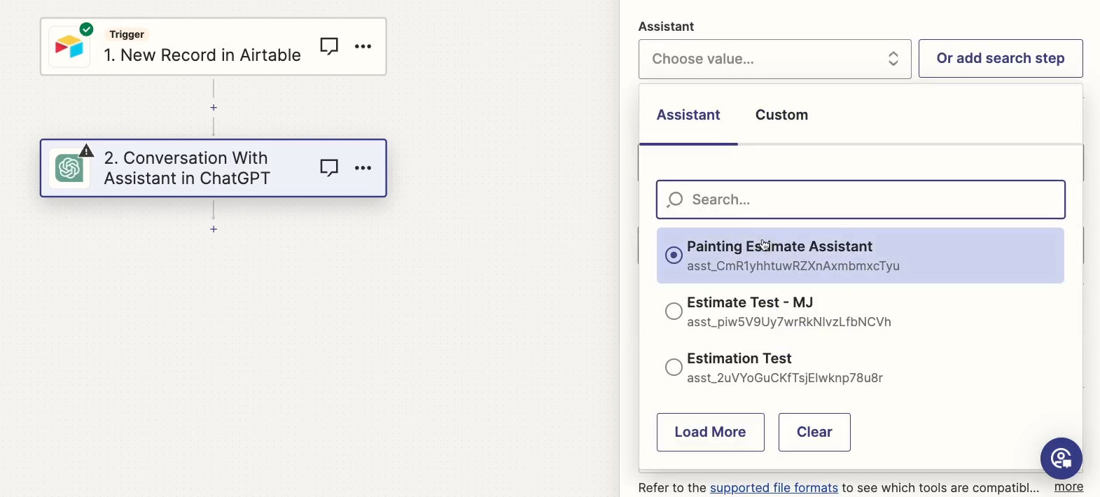The width and height of the screenshot is (1100, 497).
Task: Click the Clear button
Action: (814, 432)
